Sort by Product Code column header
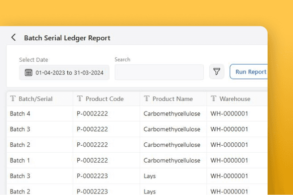This screenshot has height=195, width=293. click(x=105, y=99)
